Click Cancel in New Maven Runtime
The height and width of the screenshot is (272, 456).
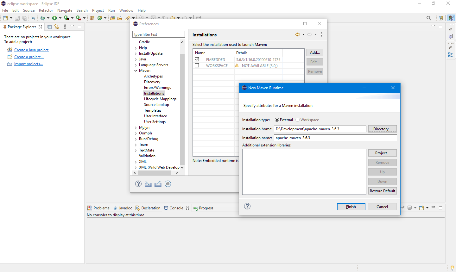tap(382, 207)
